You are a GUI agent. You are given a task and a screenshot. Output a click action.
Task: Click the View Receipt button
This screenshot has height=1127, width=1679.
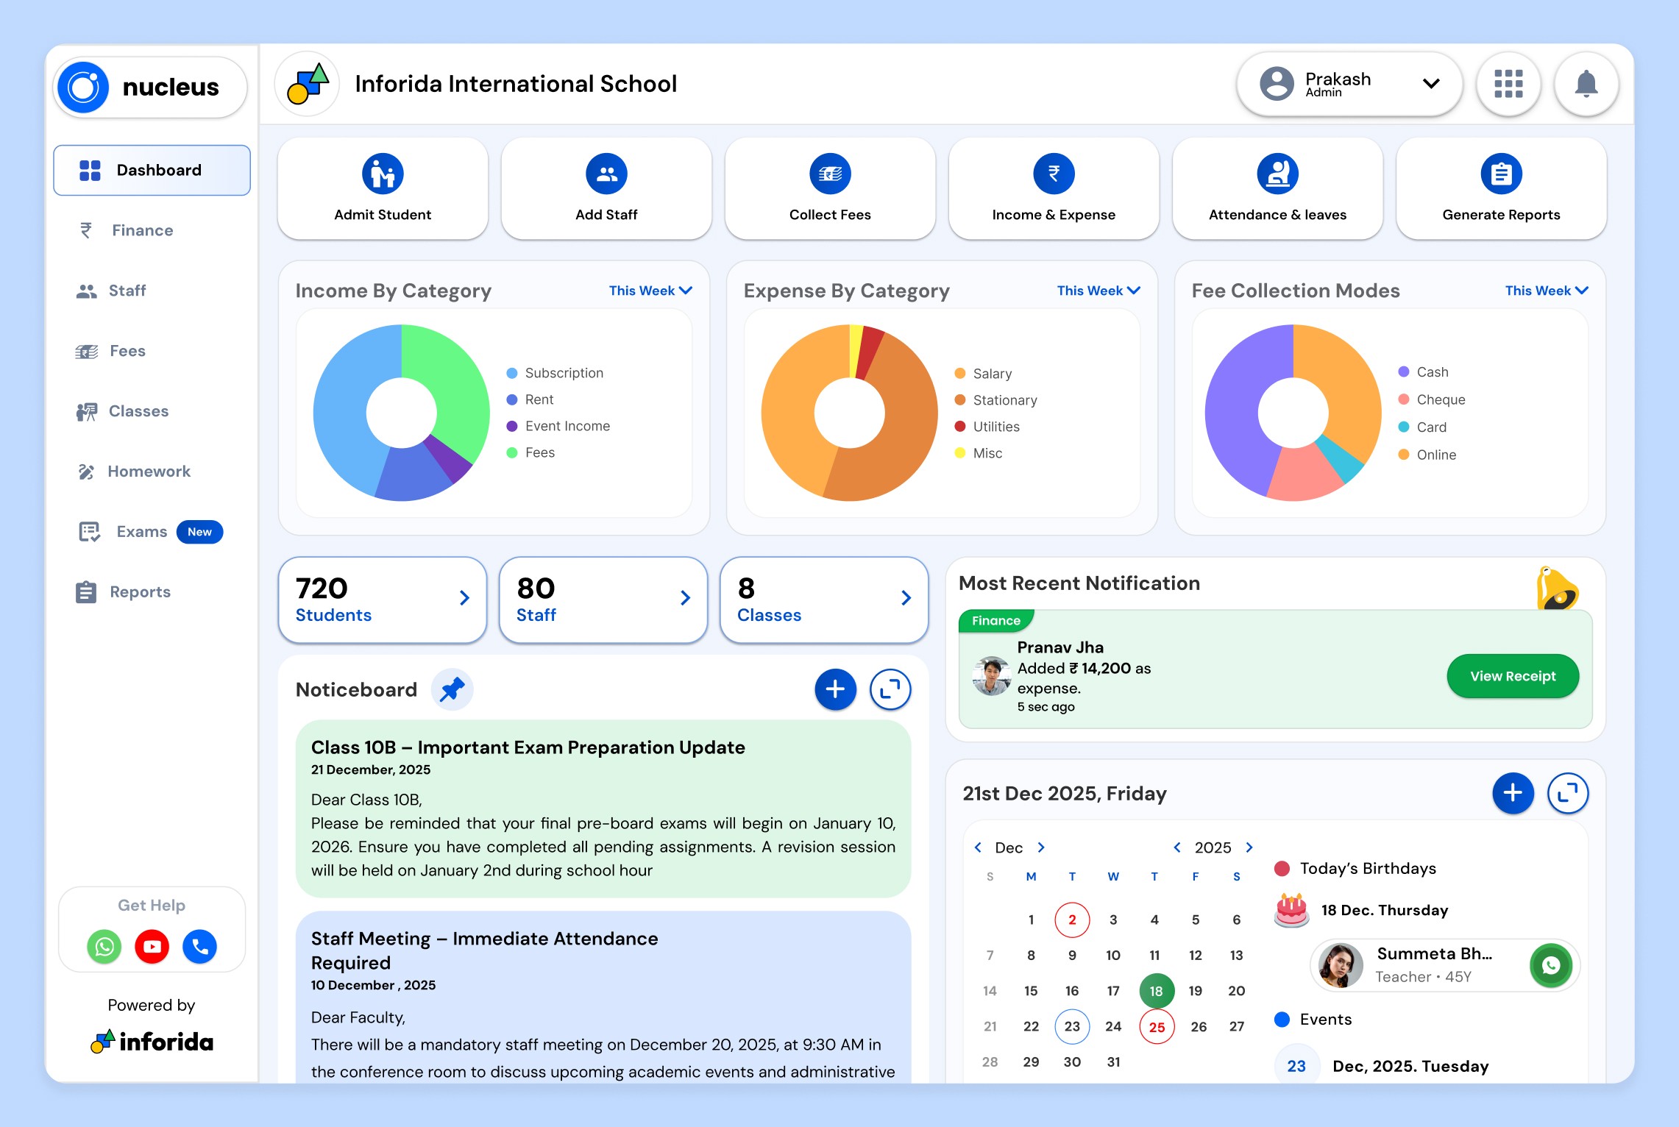coord(1512,676)
